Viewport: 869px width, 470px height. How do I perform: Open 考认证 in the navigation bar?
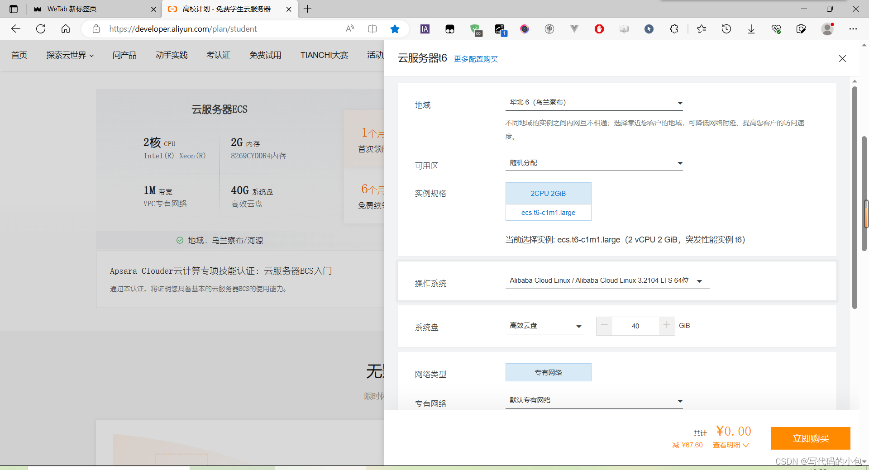[x=219, y=55]
